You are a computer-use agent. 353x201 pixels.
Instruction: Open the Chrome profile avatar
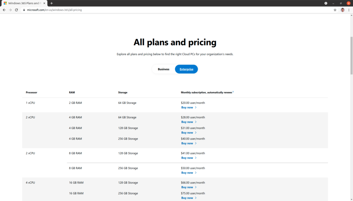(x=343, y=10)
